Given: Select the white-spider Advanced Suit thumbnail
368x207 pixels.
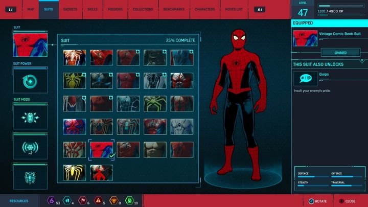Looking at the screenshot, I should pyautogui.click(x=75, y=57).
